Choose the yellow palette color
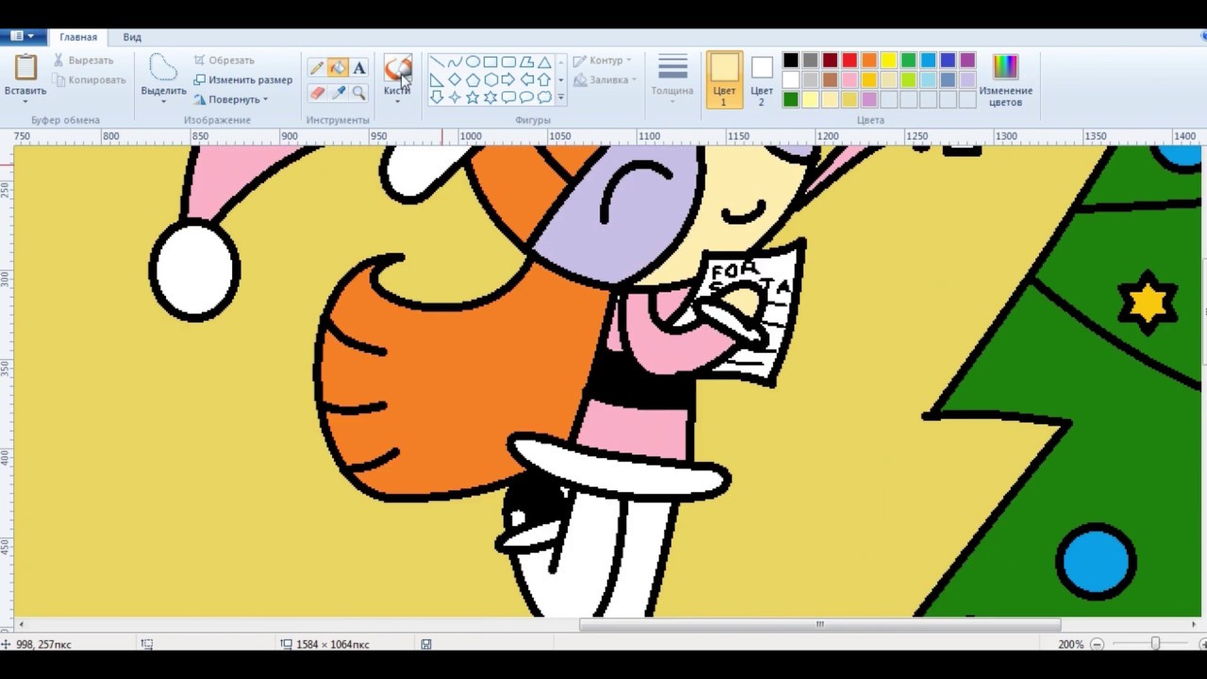The image size is (1207, 679). click(889, 60)
